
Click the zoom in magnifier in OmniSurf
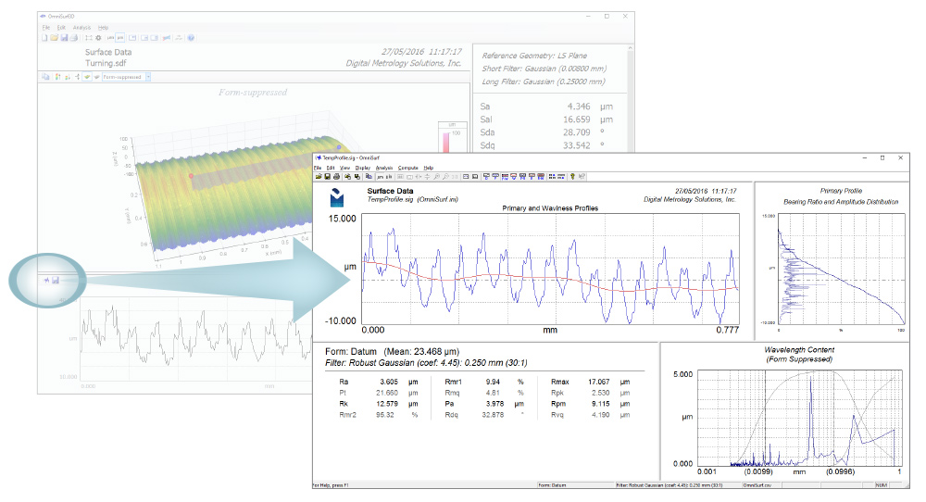[435, 176]
